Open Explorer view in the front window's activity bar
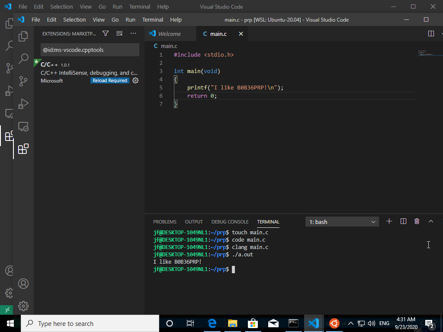The width and height of the screenshot is (443, 332). tap(23, 37)
